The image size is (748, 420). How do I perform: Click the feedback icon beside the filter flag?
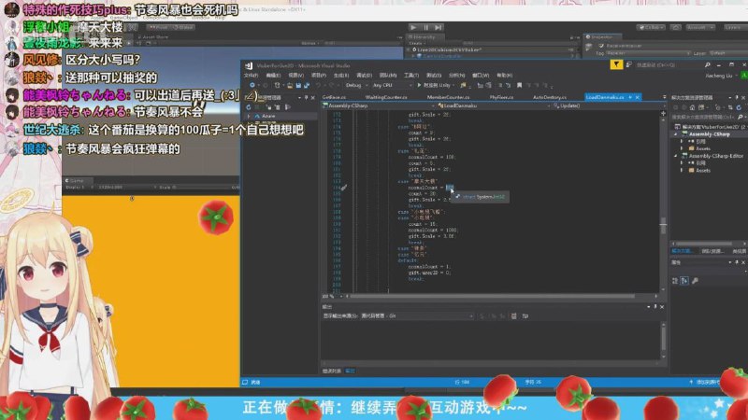[628, 64]
